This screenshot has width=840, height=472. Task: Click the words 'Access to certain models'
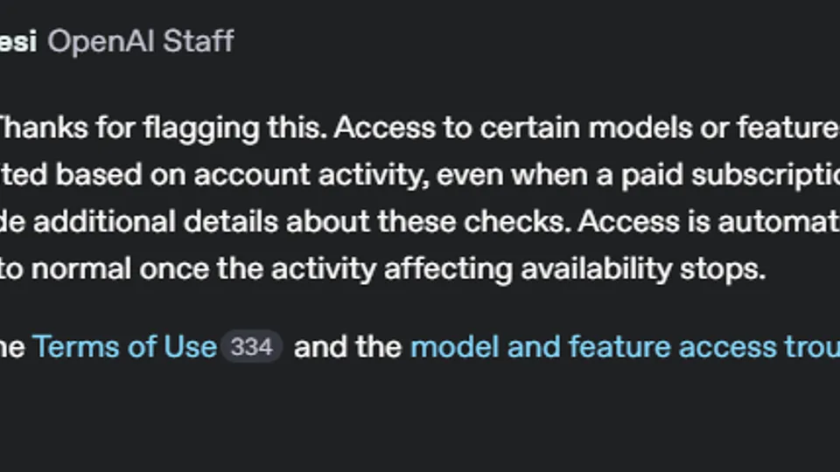pyautogui.click(x=457, y=128)
